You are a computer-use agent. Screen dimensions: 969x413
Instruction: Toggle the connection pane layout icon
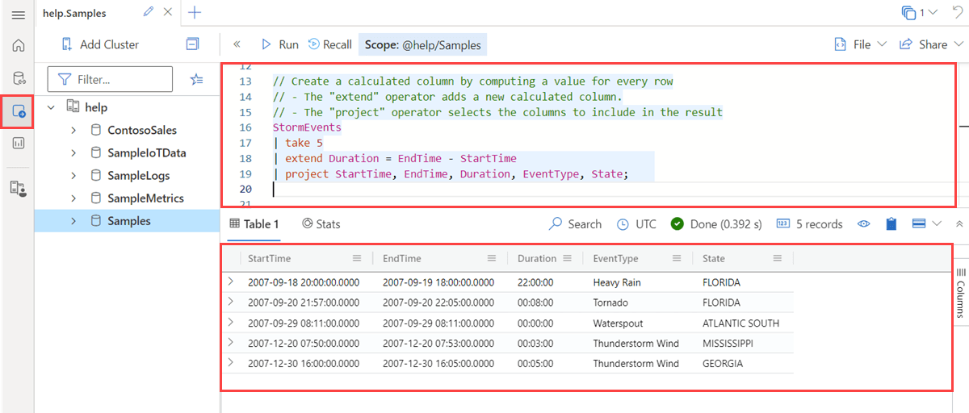pos(192,44)
